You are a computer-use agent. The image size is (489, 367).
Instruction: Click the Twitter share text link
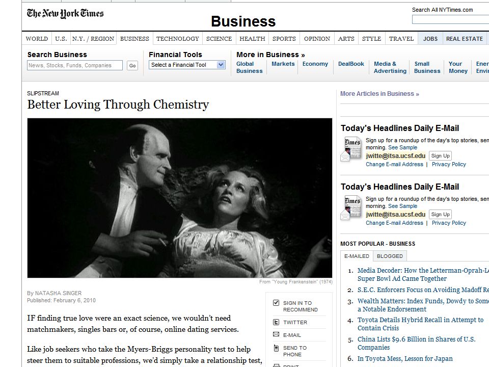coord(295,322)
